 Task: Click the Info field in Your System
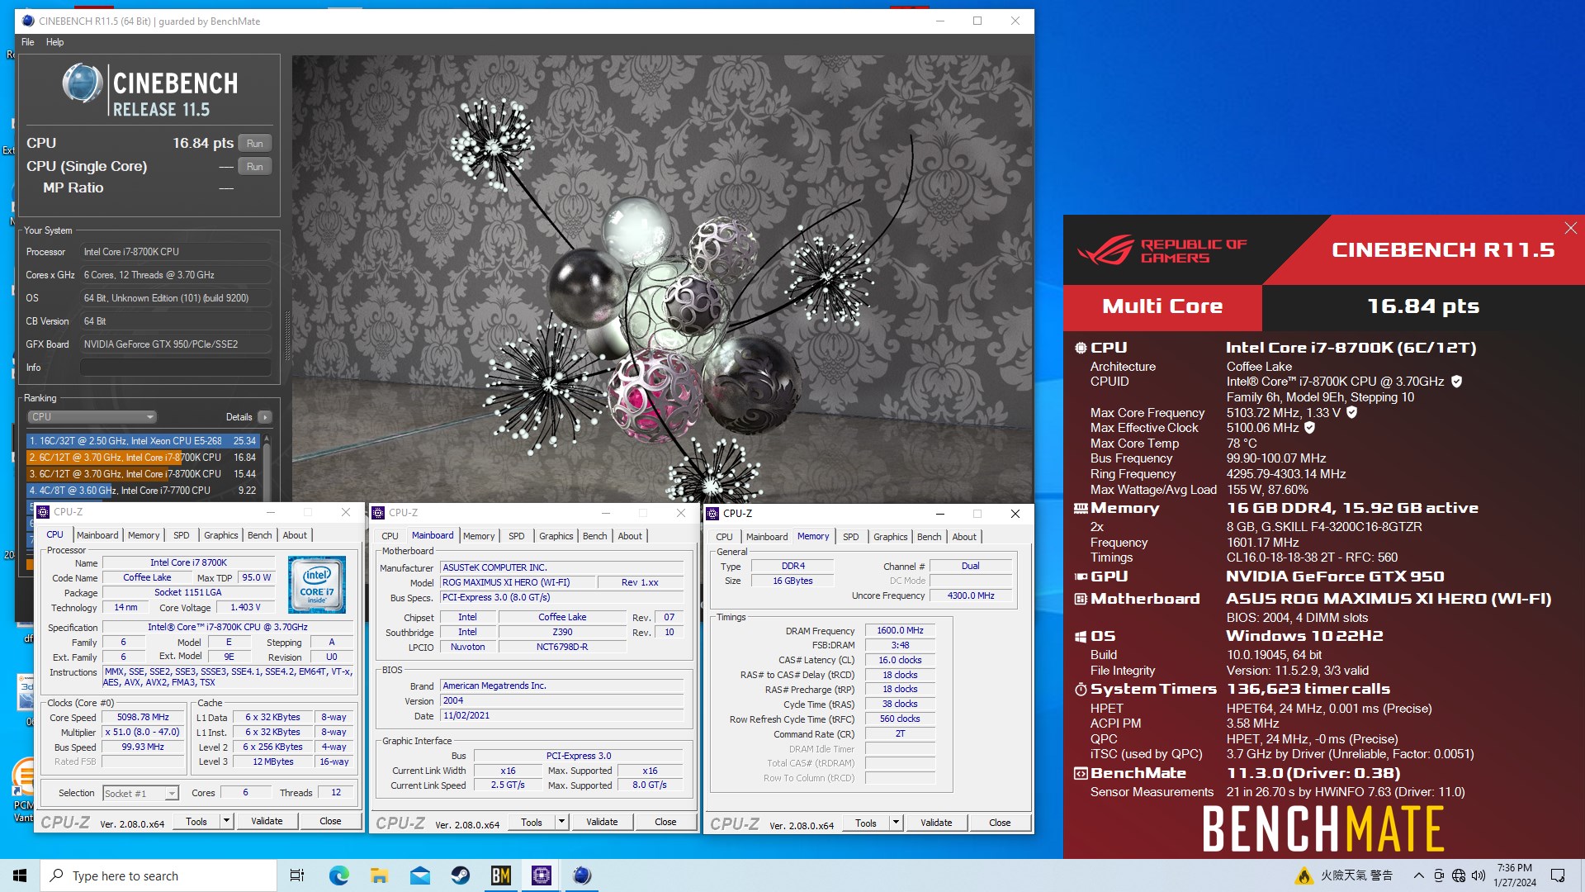coord(176,368)
